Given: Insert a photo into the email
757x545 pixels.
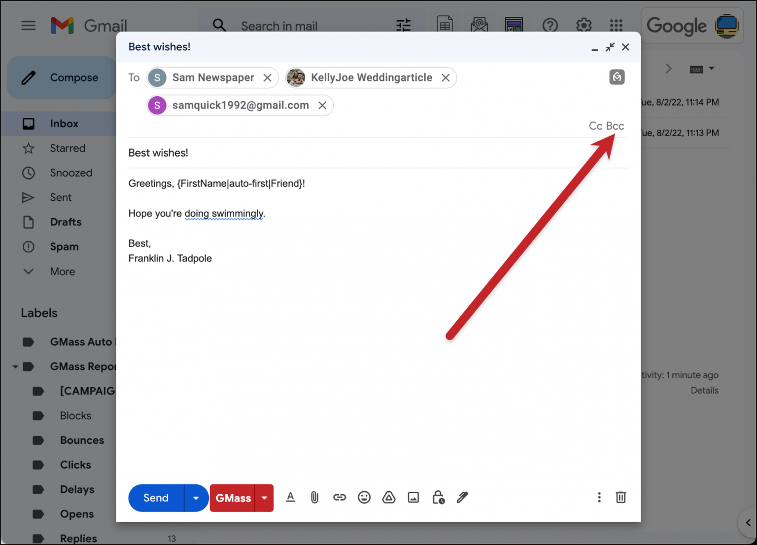Looking at the screenshot, I should 413,497.
